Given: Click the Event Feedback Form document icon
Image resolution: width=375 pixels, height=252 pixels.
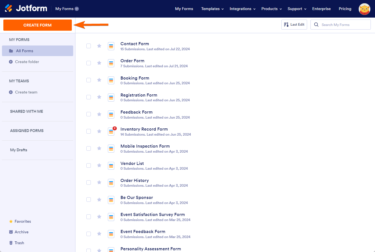Looking at the screenshot, I should tap(111, 234).
